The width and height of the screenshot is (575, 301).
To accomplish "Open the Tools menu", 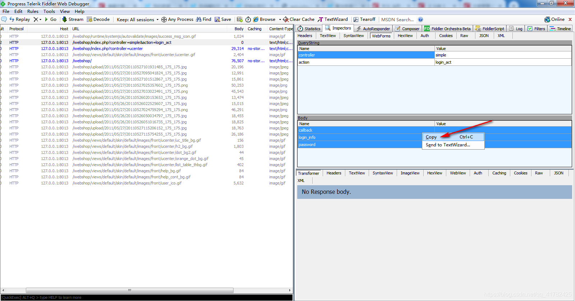I will pyautogui.click(x=49, y=12).
